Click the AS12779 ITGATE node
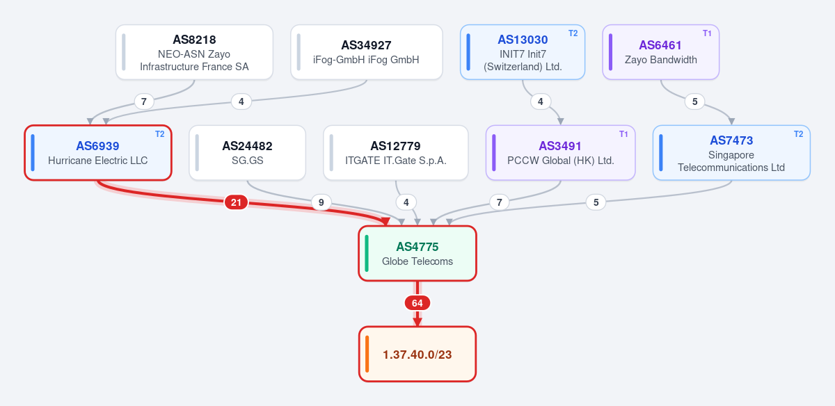The width and height of the screenshot is (835, 406). (x=396, y=153)
